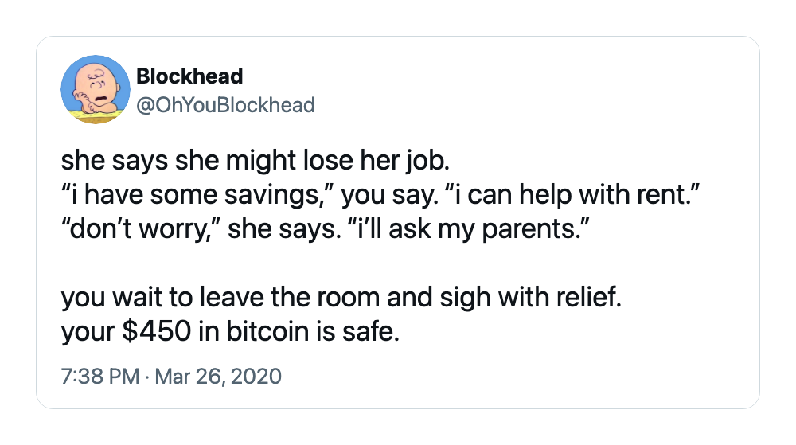The width and height of the screenshot is (796, 445).
Task: Click the Mar 26, 2020 date
Action: (218, 377)
